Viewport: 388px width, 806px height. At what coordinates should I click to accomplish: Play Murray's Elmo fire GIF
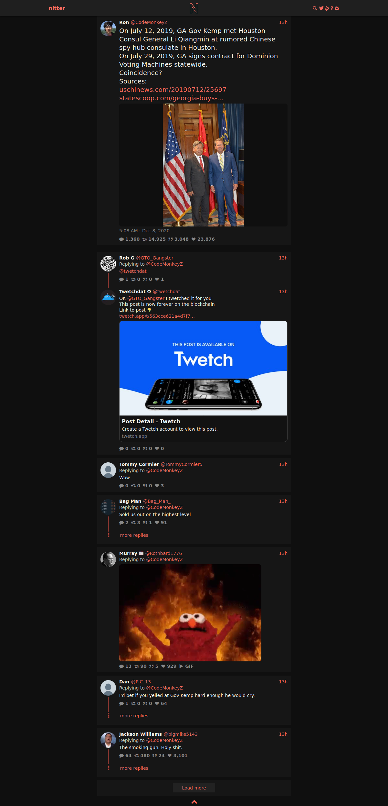pyautogui.click(x=190, y=613)
